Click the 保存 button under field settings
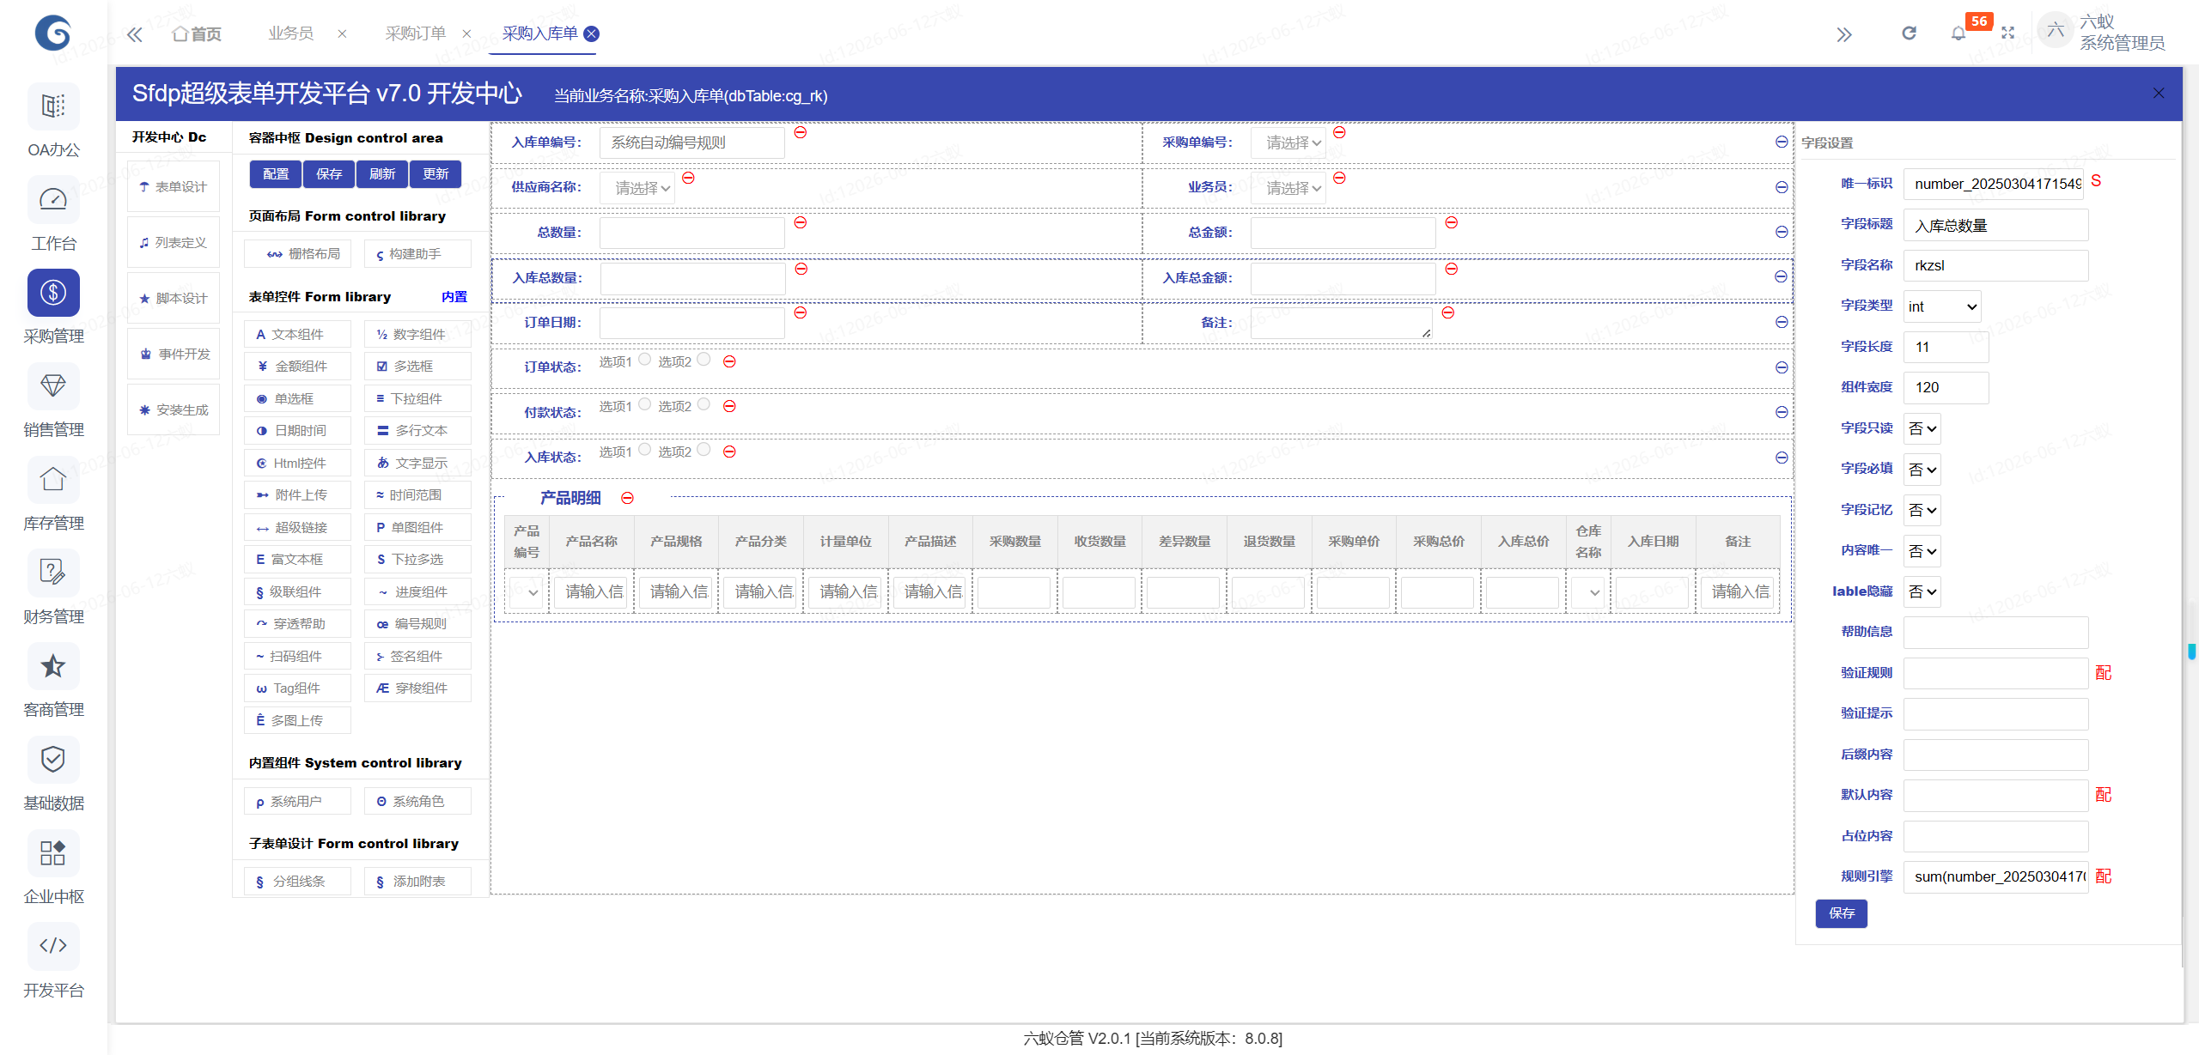Screen dimensions: 2199x1055 (x=1842, y=913)
